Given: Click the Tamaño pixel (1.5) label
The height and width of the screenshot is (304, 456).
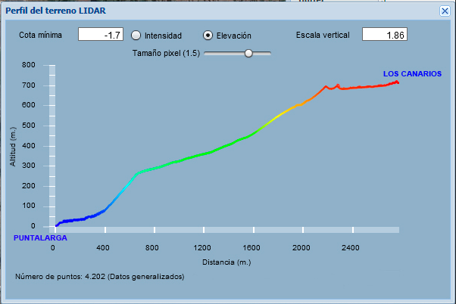Looking at the screenshot, I should point(166,54).
